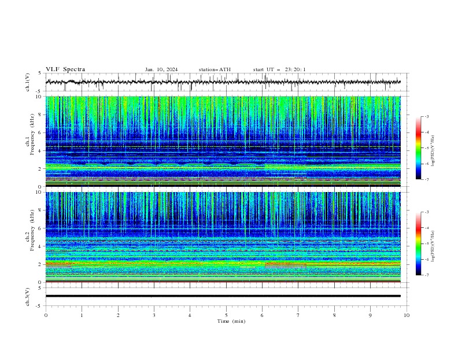The width and height of the screenshot is (458, 354).
Task: Click the ch.2 spectrogram panel
Action: coord(223,237)
